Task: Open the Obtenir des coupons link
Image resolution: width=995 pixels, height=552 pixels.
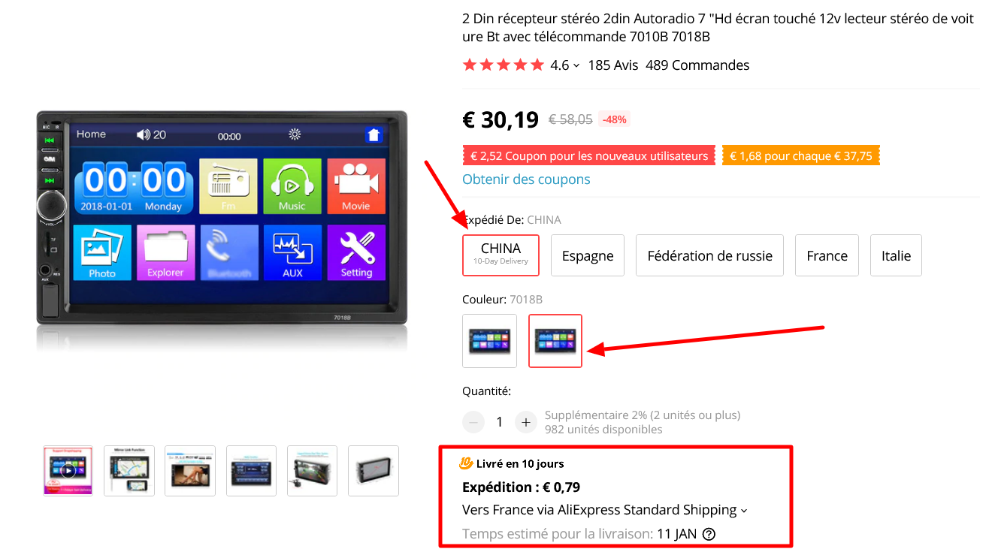Action: coord(526,179)
